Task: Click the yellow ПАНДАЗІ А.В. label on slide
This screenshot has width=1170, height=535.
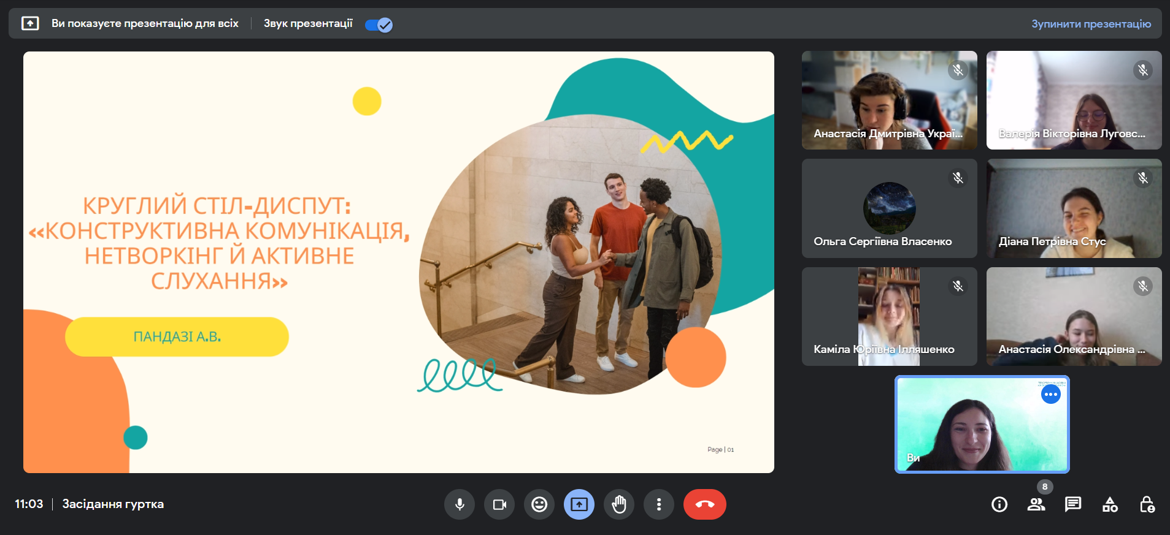Action: tap(177, 336)
